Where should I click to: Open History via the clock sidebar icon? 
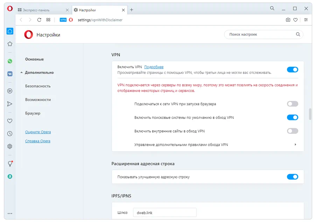(x=10, y=134)
